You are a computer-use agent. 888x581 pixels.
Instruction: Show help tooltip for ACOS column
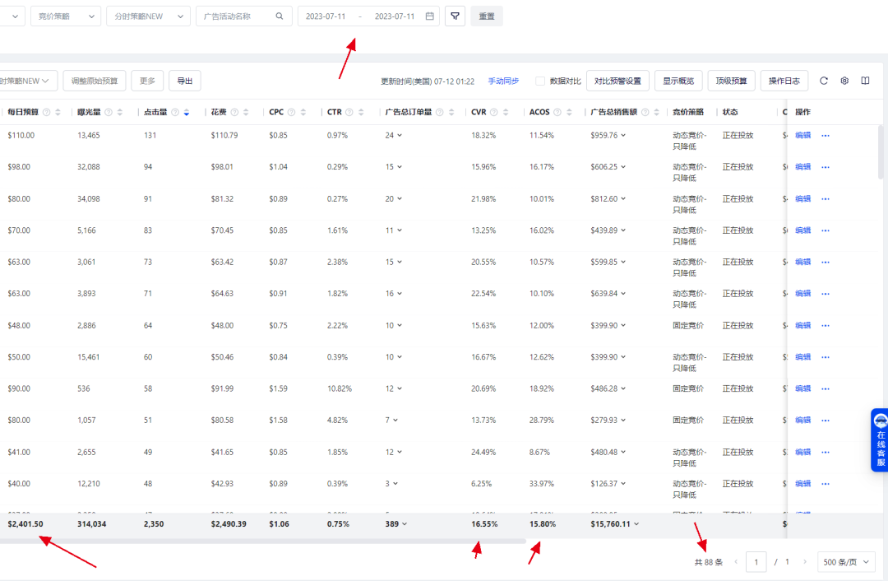click(x=557, y=112)
